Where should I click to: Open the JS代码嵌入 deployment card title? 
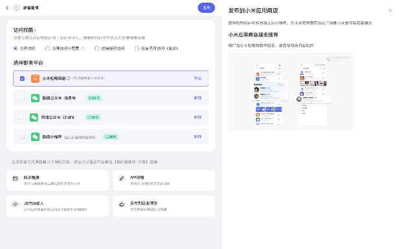[34, 203]
